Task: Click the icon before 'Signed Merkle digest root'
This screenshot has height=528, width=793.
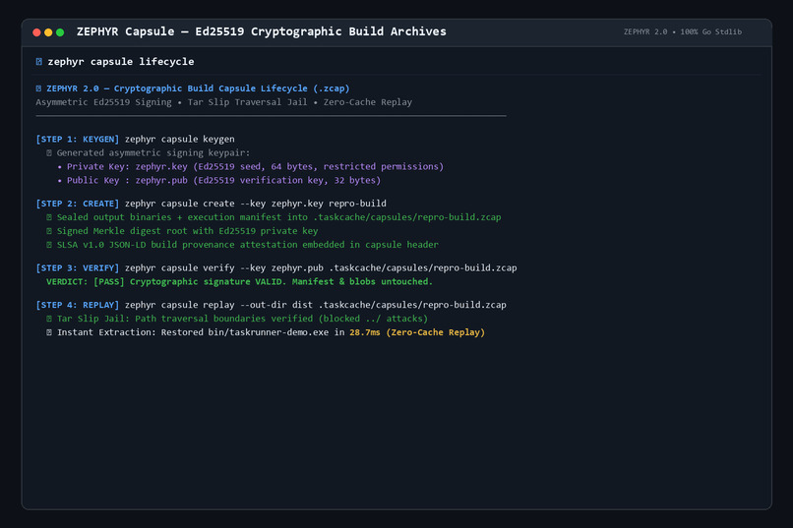Action: coord(49,231)
